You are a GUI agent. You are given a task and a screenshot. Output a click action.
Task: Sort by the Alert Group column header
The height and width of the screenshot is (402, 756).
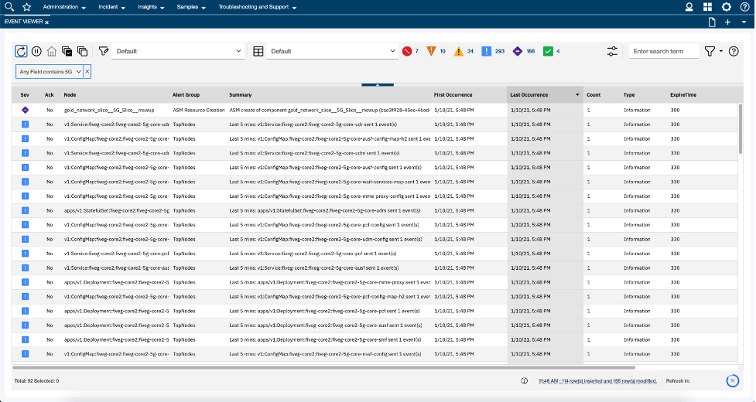coord(186,95)
